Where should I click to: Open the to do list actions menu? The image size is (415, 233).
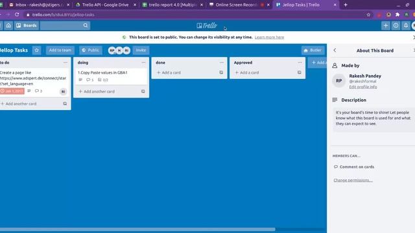pos(65,63)
